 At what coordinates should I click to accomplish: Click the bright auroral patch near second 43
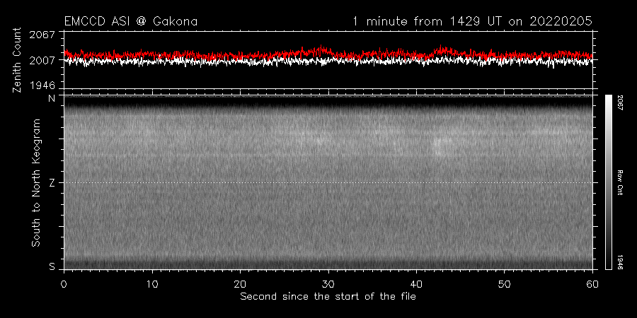[x=440, y=145]
